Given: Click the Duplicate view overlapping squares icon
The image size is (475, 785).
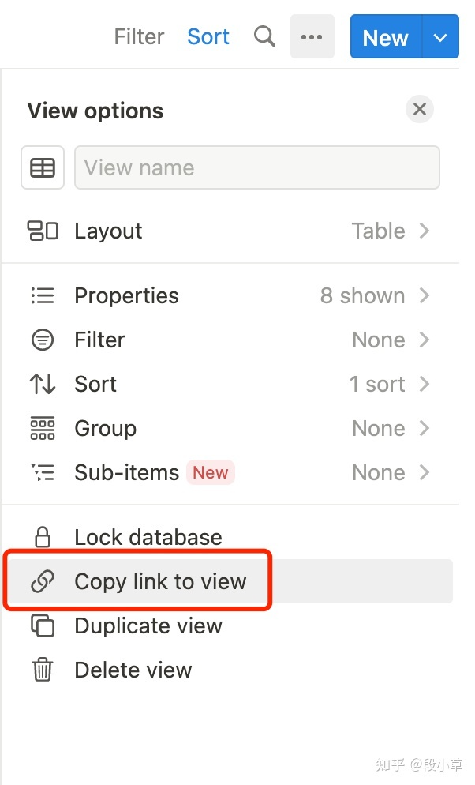Looking at the screenshot, I should pyautogui.click(x=43, y=625).
